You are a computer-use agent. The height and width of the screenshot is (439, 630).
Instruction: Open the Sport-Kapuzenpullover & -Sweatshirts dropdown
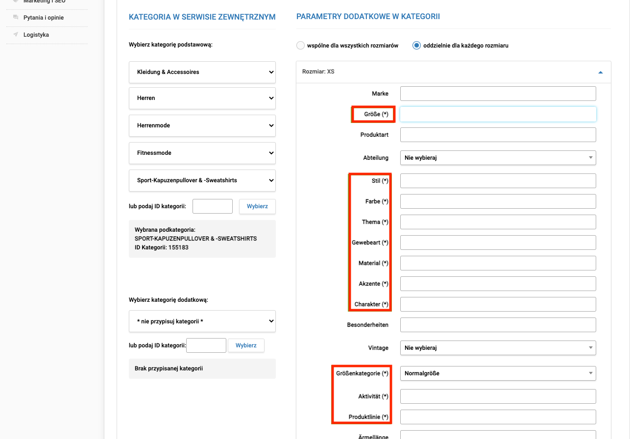click(202, 180)
